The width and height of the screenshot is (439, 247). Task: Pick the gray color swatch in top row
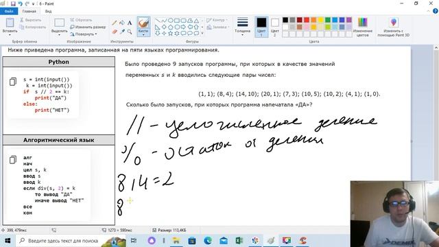(292, 20)
